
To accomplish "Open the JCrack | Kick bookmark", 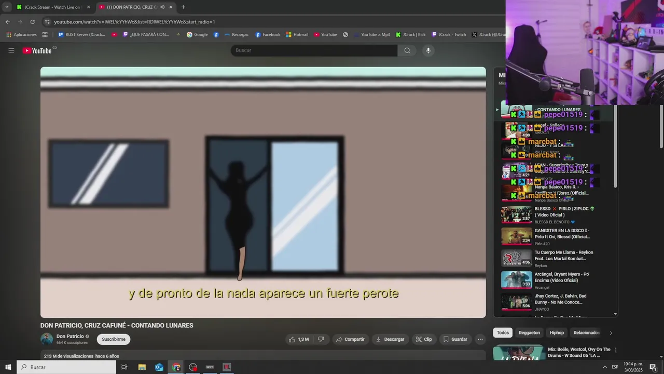I will pos(410,35).
